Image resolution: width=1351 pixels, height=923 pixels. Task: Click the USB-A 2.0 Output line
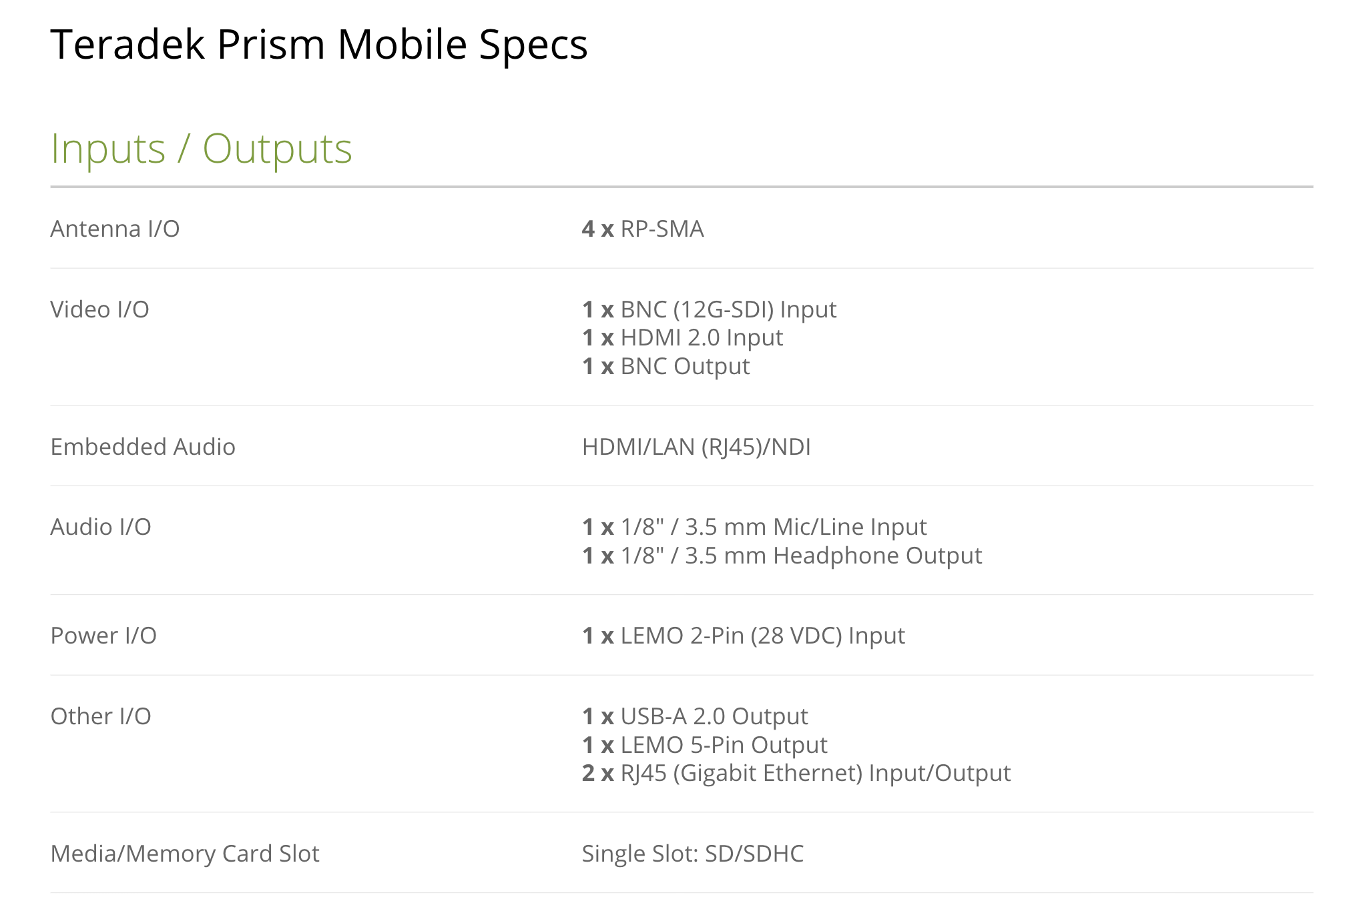[695, 716]
